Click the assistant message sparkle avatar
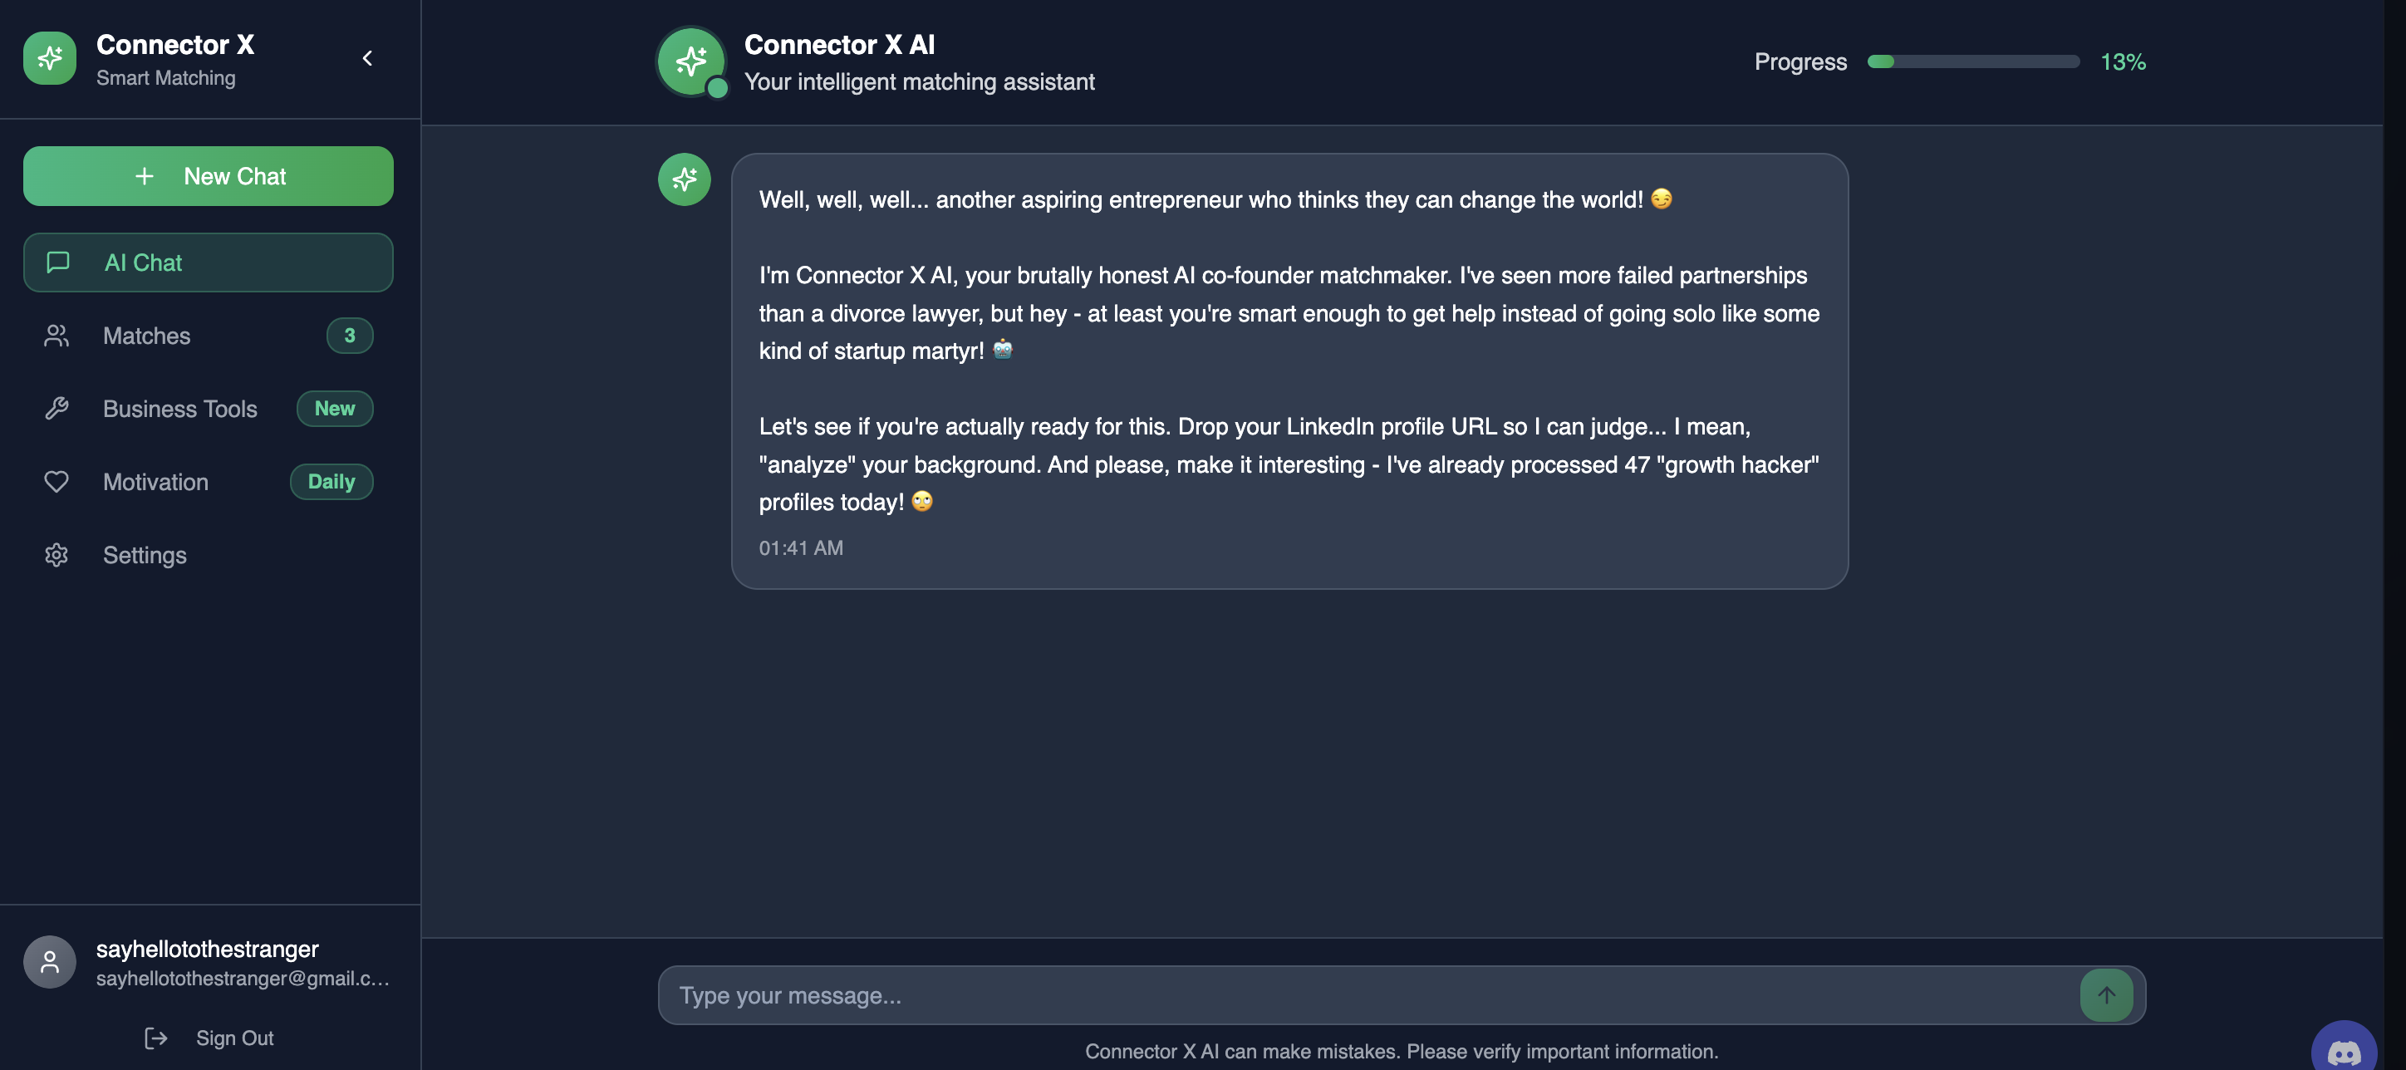This screenshot has height=1070, width=2406. click(685, 179)
